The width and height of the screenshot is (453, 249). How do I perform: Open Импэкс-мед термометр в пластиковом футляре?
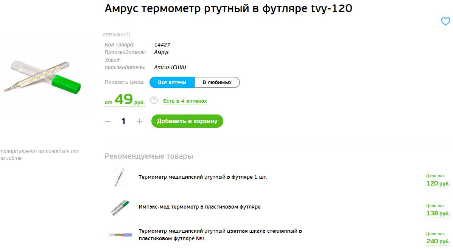coord(200,207)
